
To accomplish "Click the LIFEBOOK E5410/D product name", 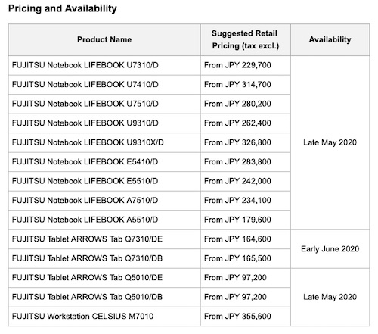I will 85,162.
